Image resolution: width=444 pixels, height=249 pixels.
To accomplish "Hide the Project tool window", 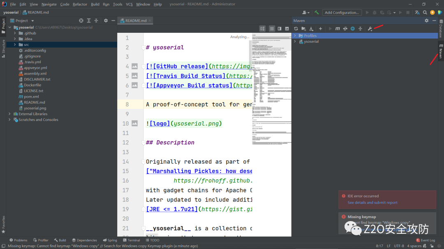I will pos(113,21).
